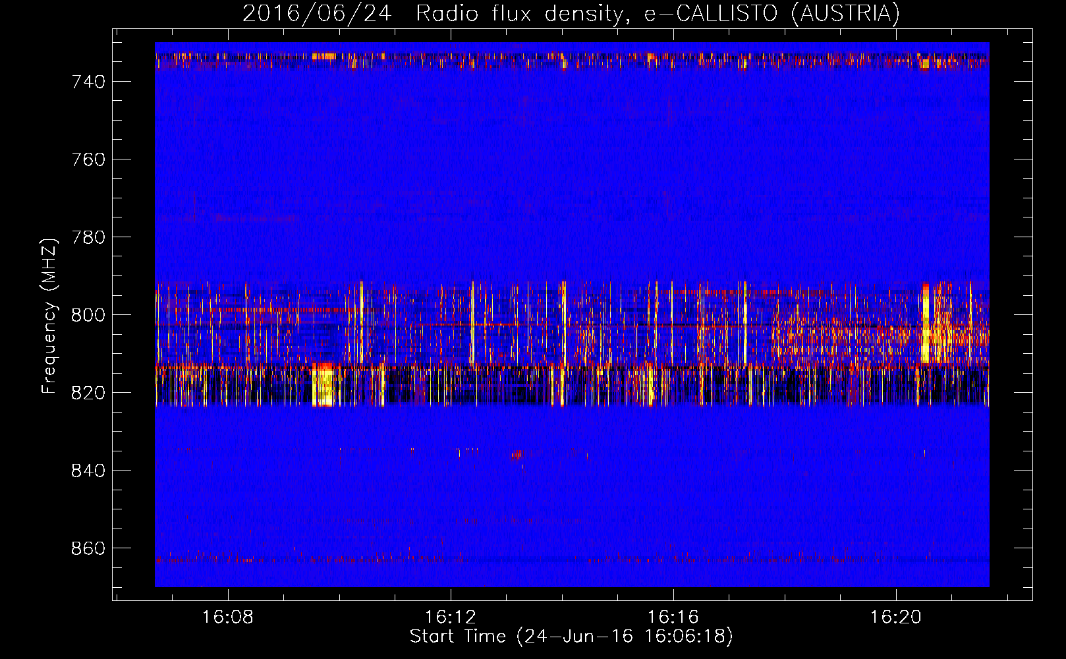
Task: Click the 760 frequency tick label
Action: 88,159
